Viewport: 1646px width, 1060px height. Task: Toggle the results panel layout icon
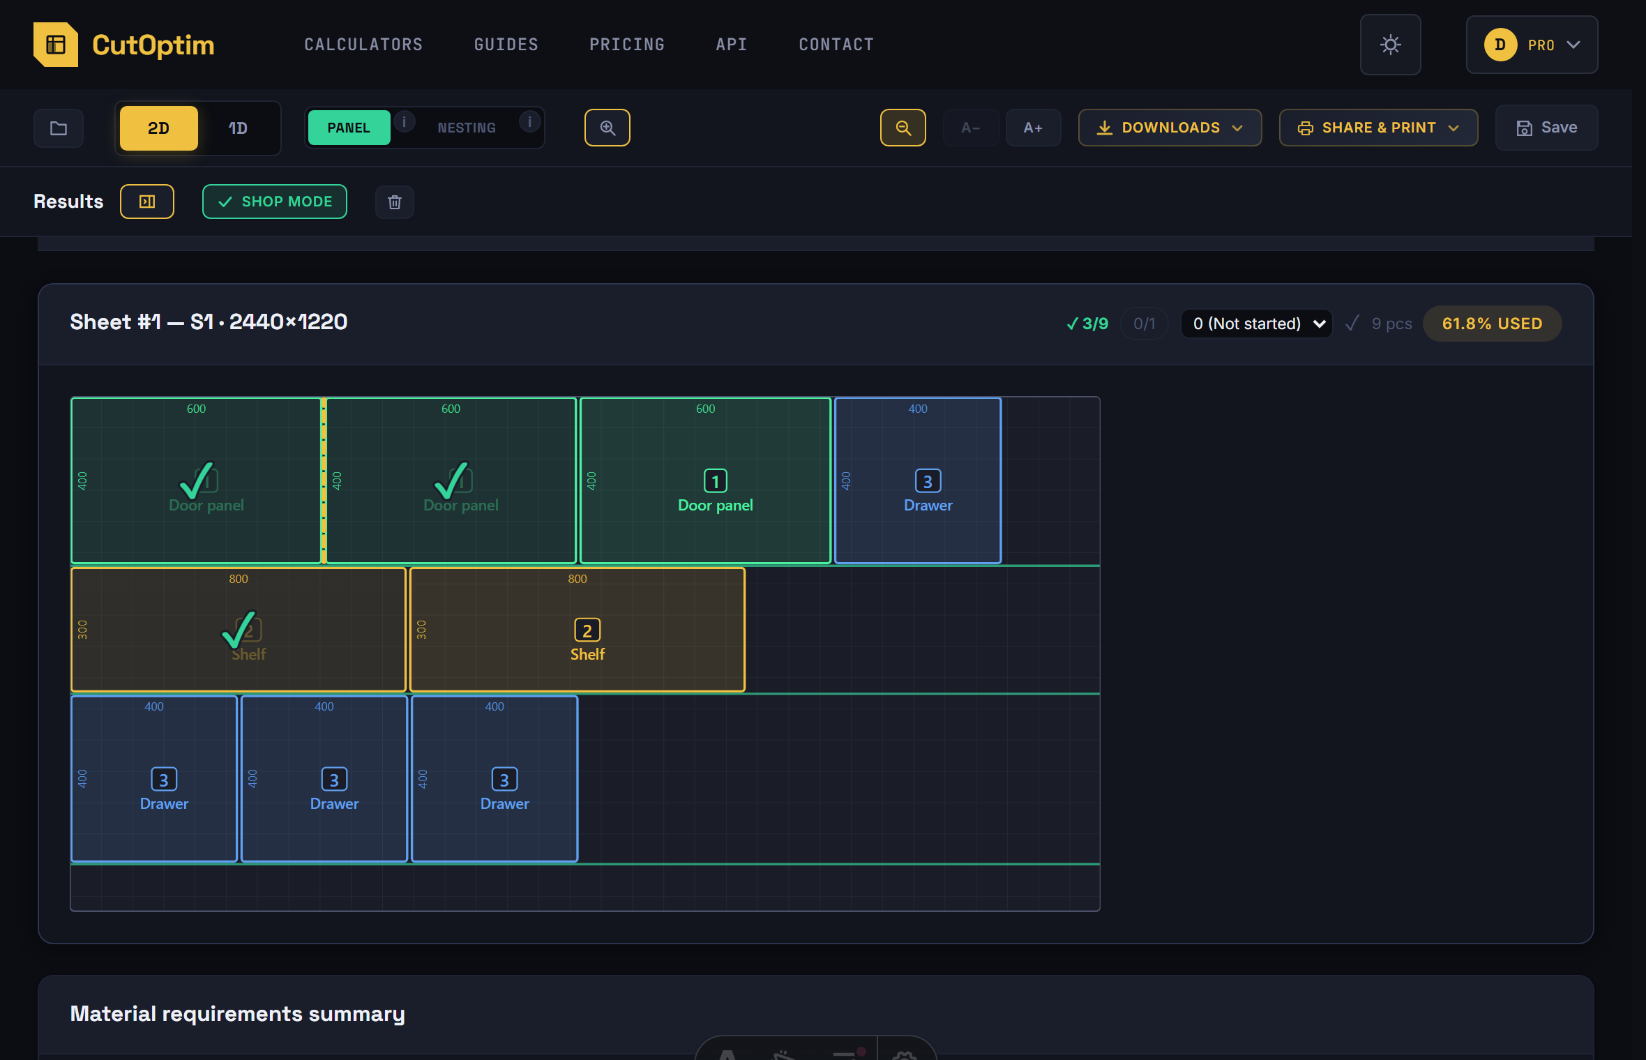click(x=147, y=202)
